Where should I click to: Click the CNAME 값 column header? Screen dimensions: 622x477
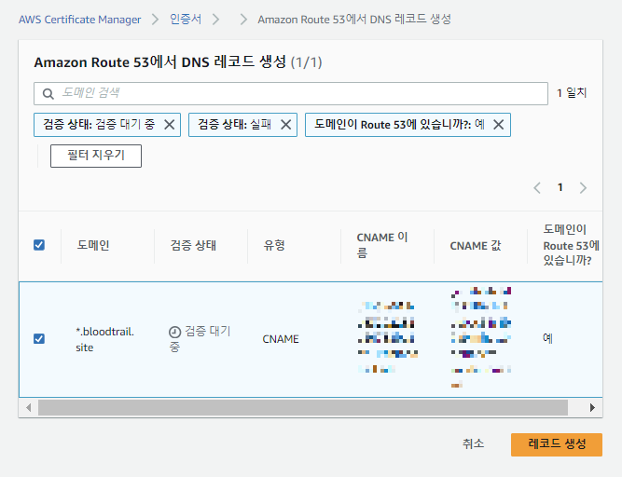tap(476, 246)
